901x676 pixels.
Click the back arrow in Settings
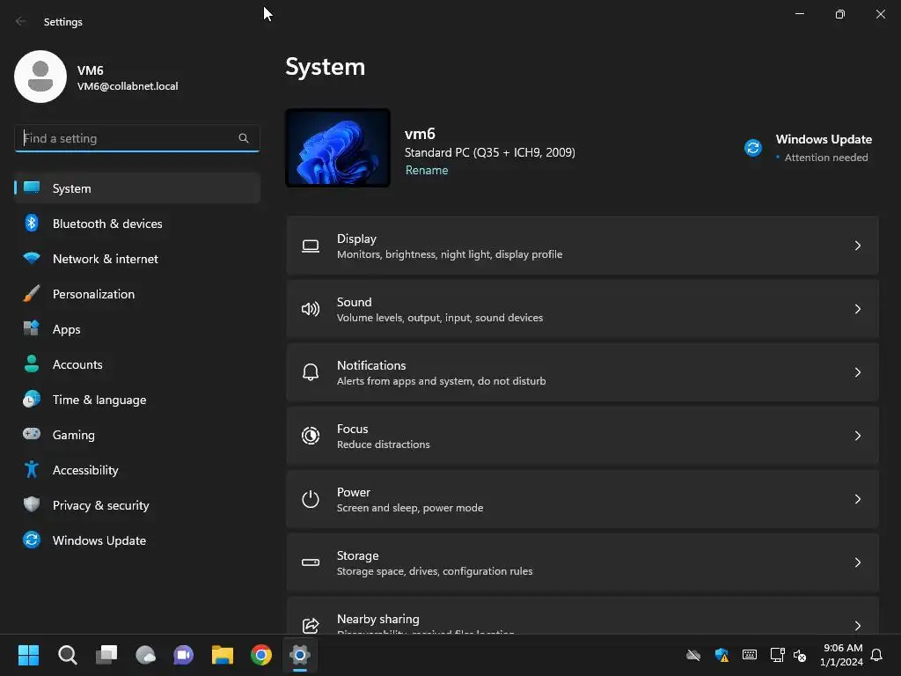click(x=21, y=21)
